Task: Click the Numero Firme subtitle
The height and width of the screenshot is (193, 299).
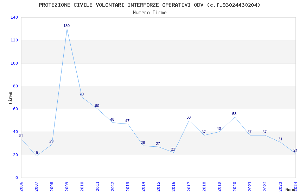Action: [x=150, y=13]
